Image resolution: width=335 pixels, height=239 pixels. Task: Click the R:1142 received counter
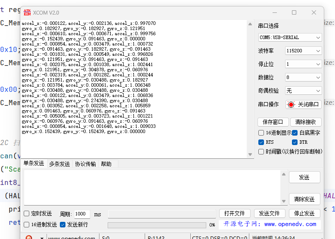tap(156, 238)
